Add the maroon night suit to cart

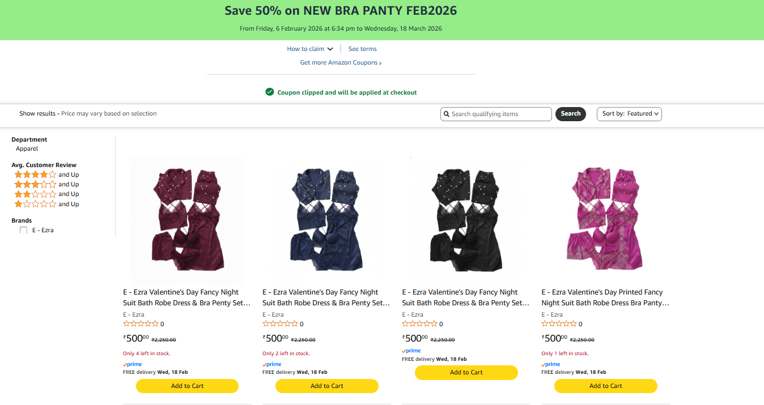[x=187, y=386]
